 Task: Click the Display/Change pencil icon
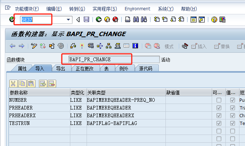click(34, 46)
